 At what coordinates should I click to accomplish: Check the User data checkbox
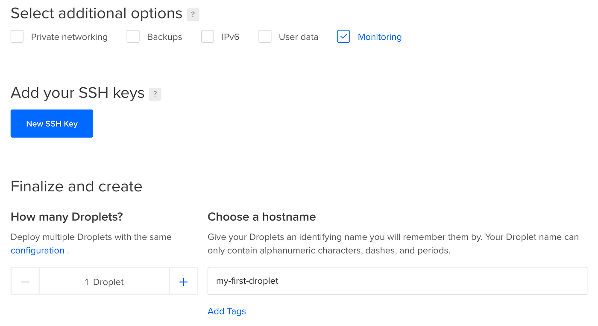pos(265,37)
